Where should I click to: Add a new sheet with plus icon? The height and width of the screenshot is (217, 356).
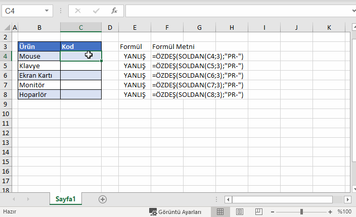(103, 199)
